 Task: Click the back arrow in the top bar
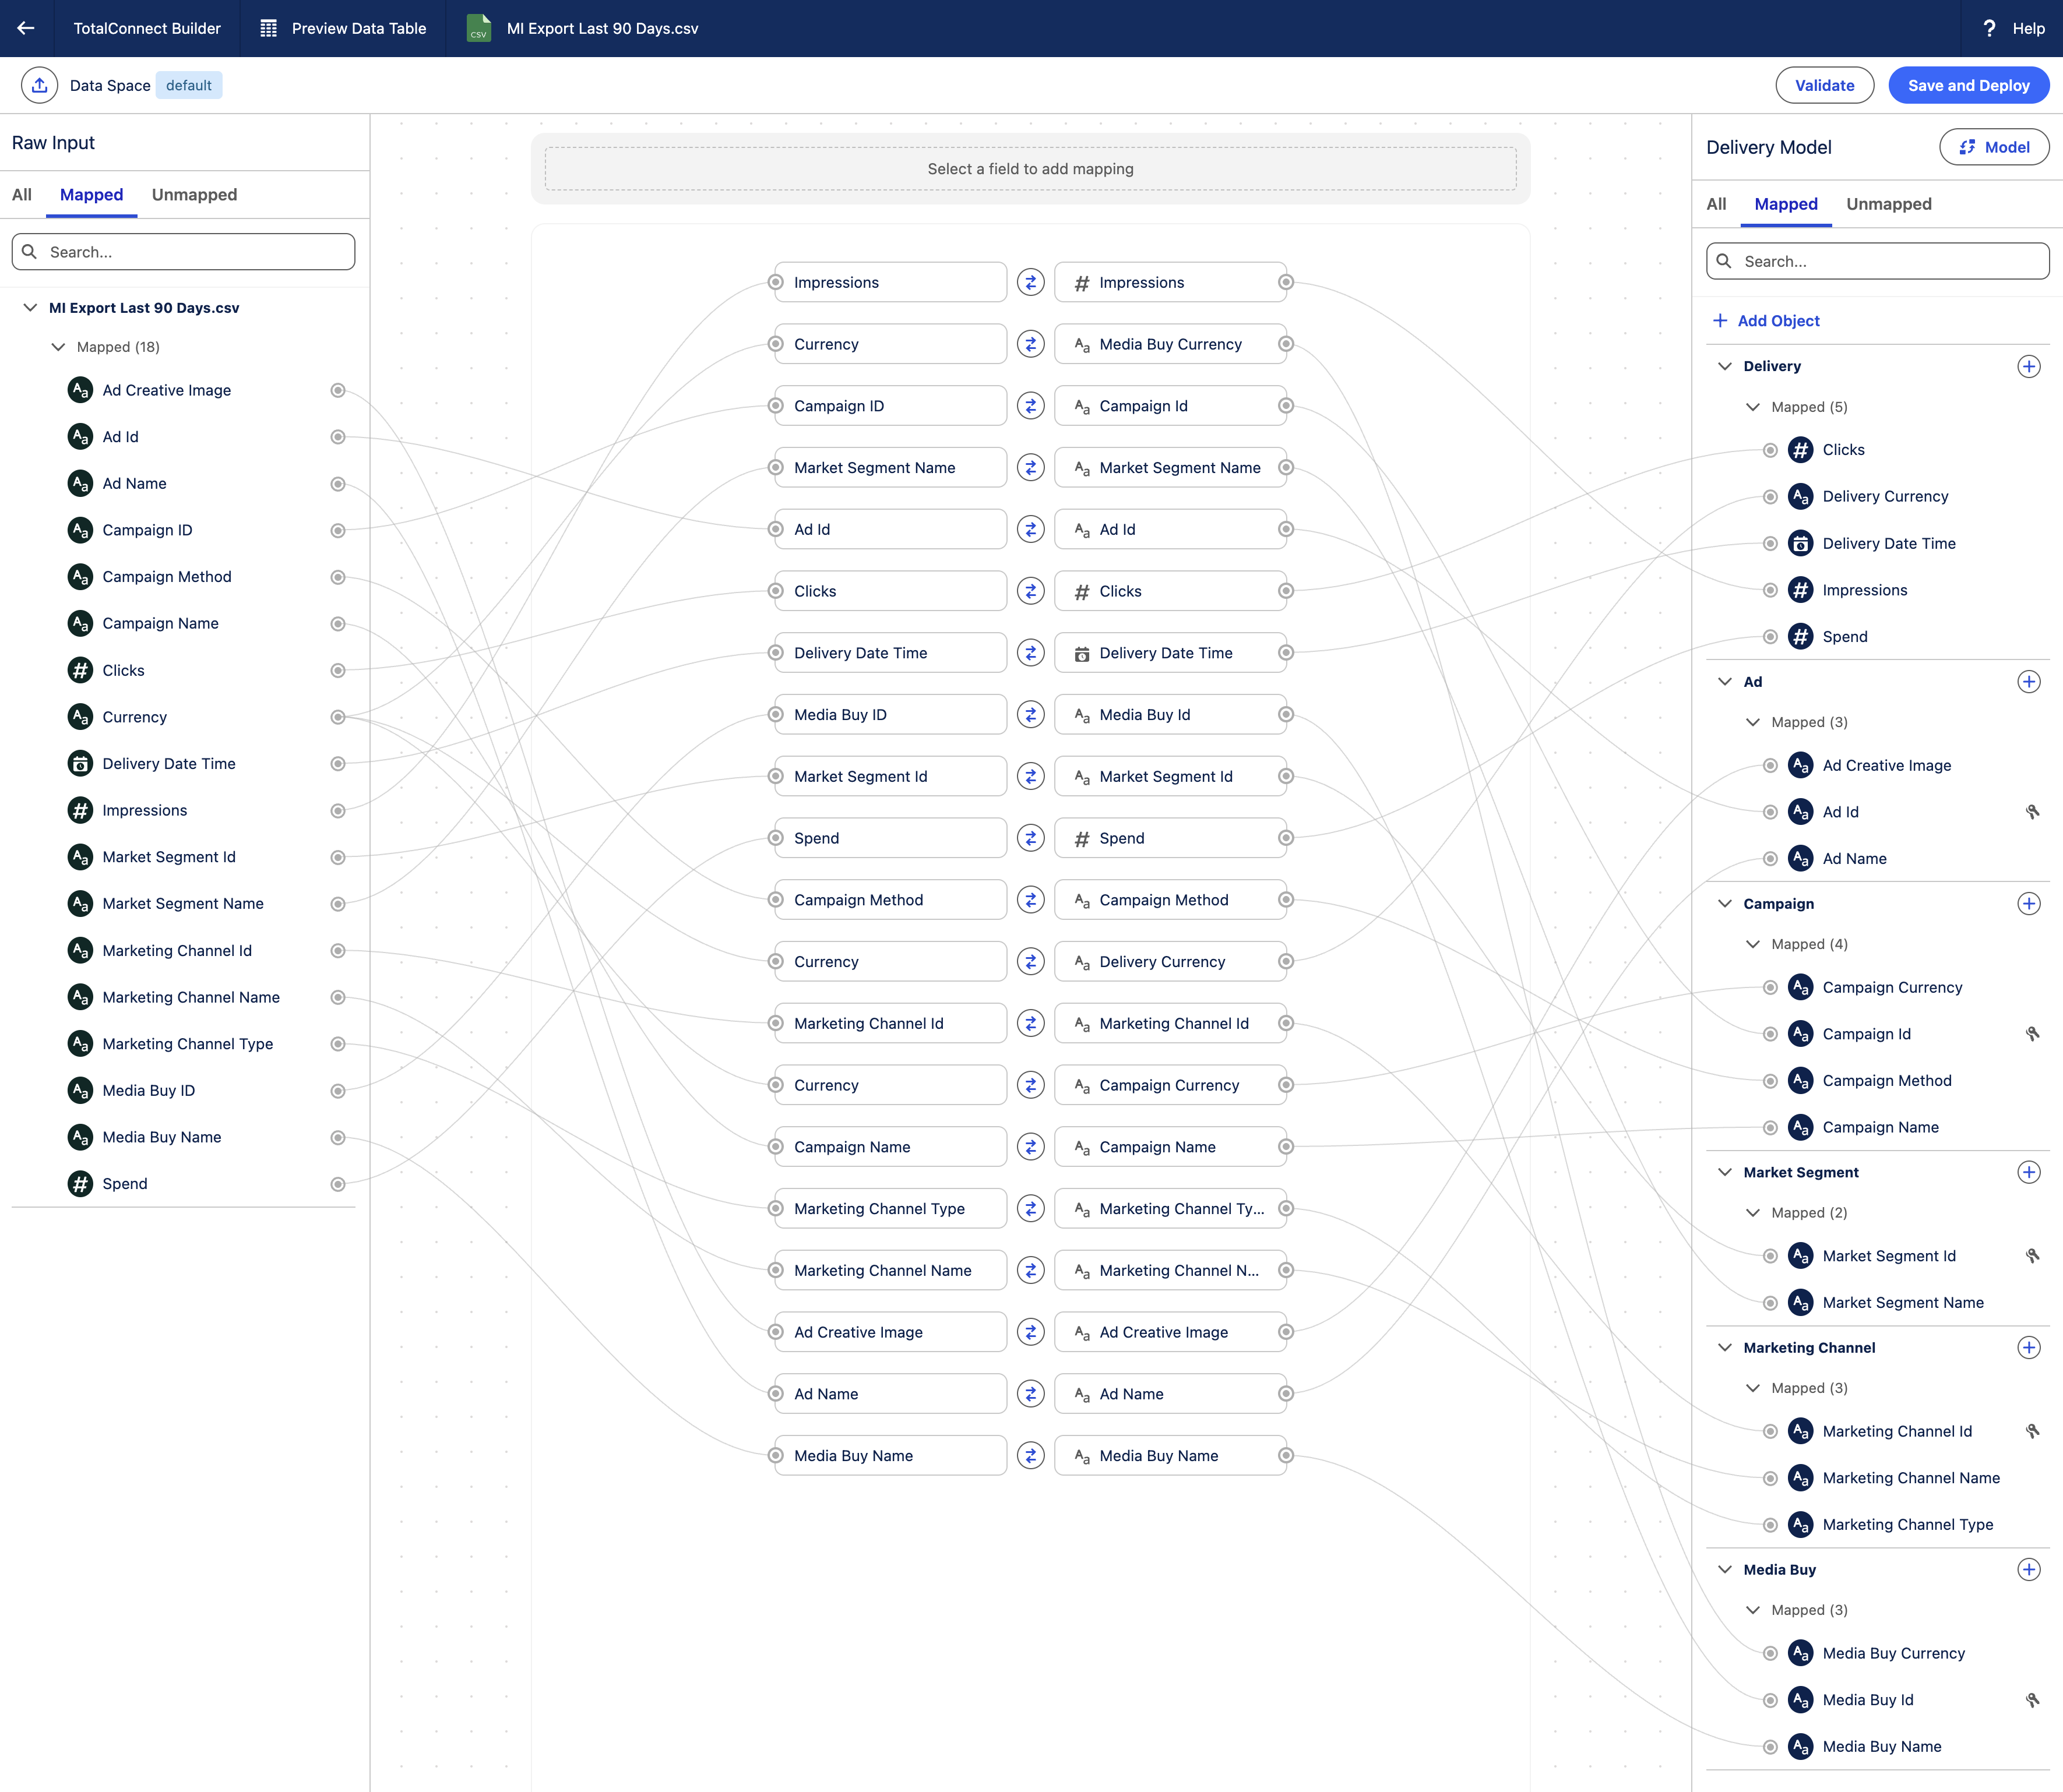(25, 28)
